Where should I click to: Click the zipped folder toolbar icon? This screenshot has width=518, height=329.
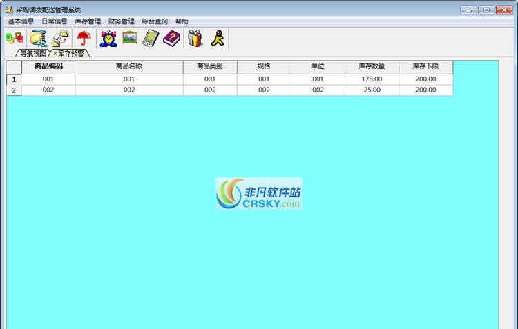pos(37,39)
